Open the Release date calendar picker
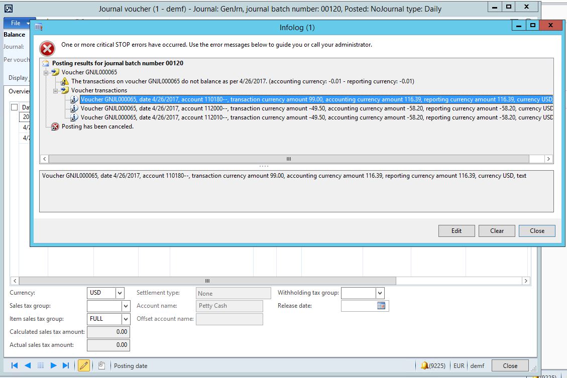This screenshot has height=378, width=567. coord(381,306)
